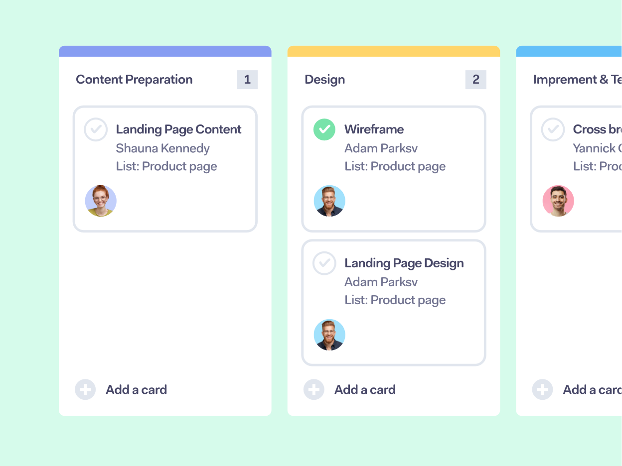Select the Content Preparation column title

(x=134, y=80)
